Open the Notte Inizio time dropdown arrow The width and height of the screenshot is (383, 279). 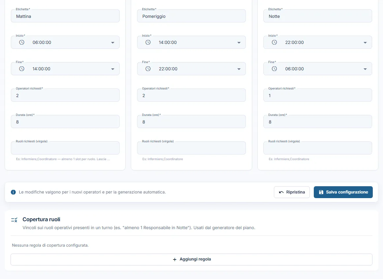point(365,43)
